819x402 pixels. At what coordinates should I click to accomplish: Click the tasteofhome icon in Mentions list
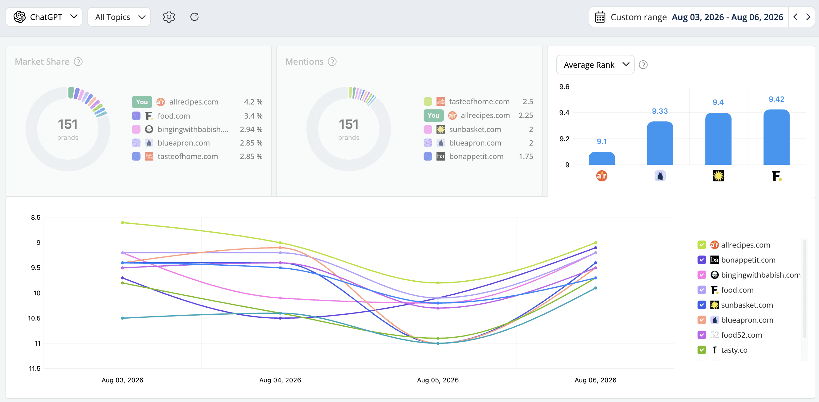point(441,102)
